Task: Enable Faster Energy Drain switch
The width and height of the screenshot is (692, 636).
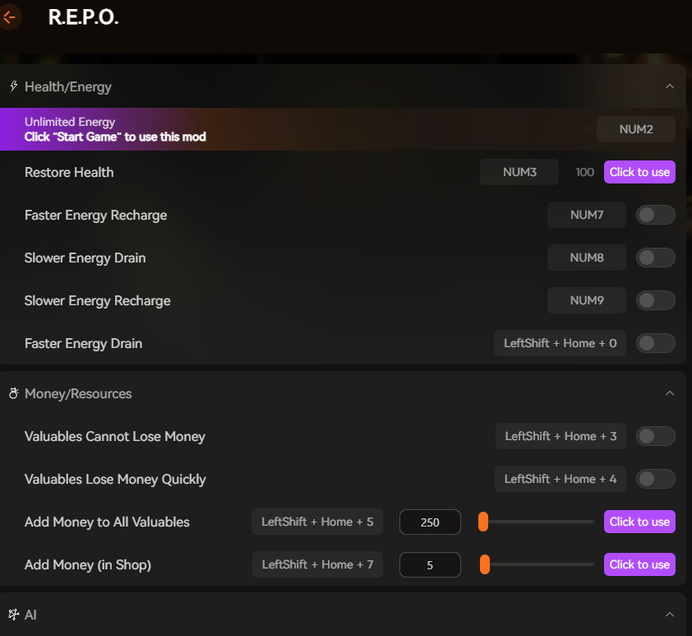Action: point(656,343)
